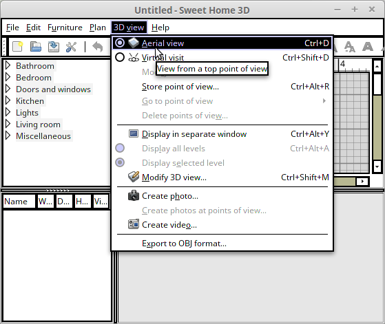Screen dimensions: 385x324
Task: Click the Undo arrow toolbar icon
Action: click(x=98, y=47)
